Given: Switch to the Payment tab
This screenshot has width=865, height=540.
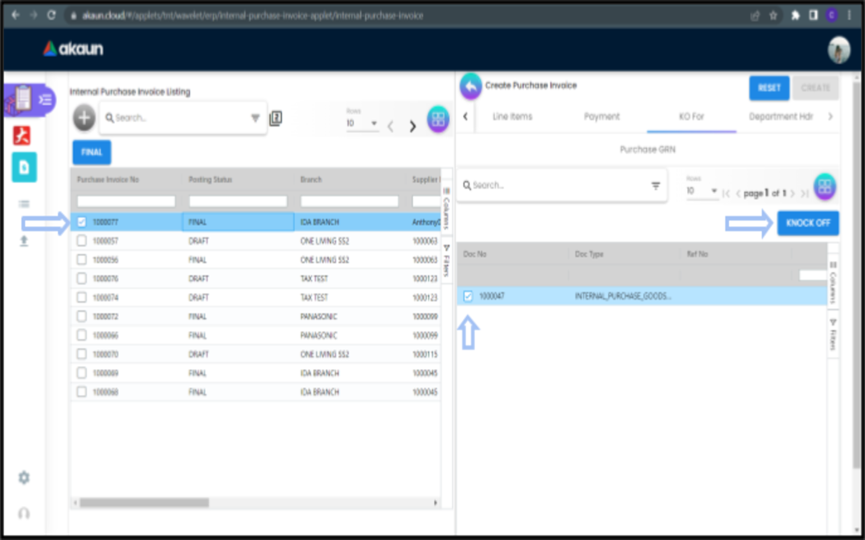Looking at the screenshot, I should click(x=601, y=116).
